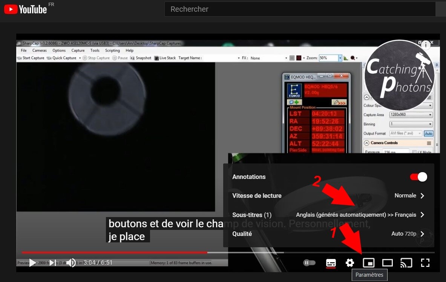Open the Binning dropdown
446x282 pixels.
point(411,124)
